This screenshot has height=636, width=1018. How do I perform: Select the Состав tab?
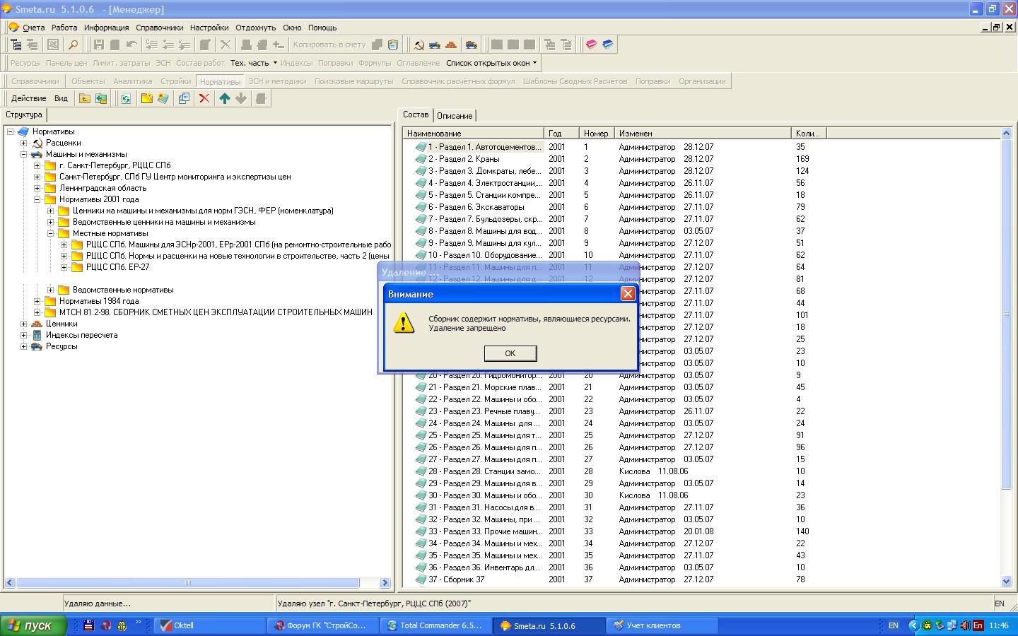[x=416, y=114]
